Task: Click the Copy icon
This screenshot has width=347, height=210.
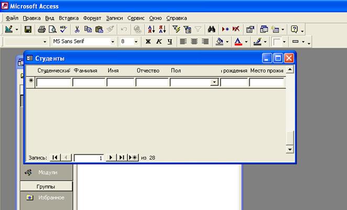Action: 88,29
